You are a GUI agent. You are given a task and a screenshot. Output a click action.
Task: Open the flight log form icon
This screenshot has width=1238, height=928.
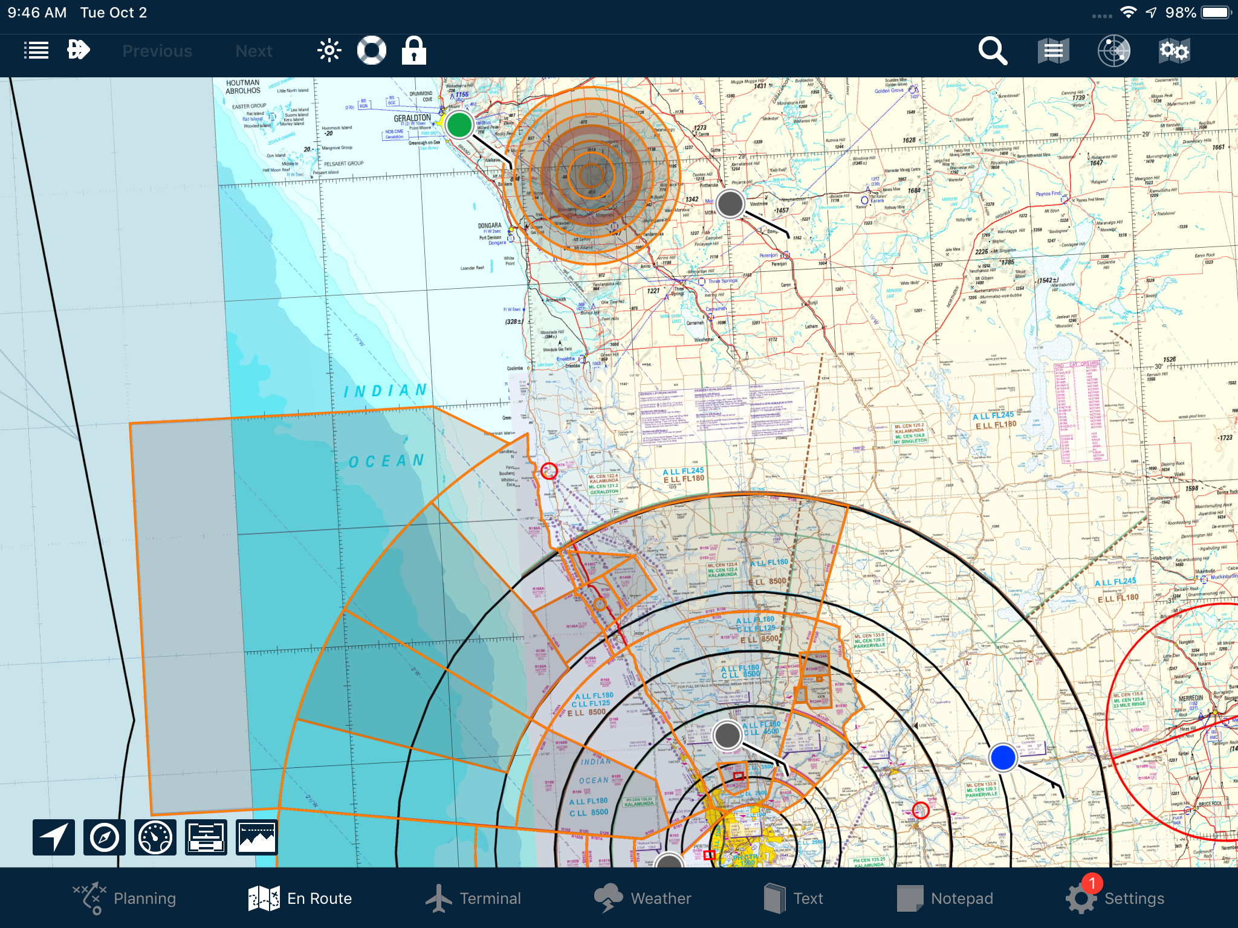pos(206,837)
